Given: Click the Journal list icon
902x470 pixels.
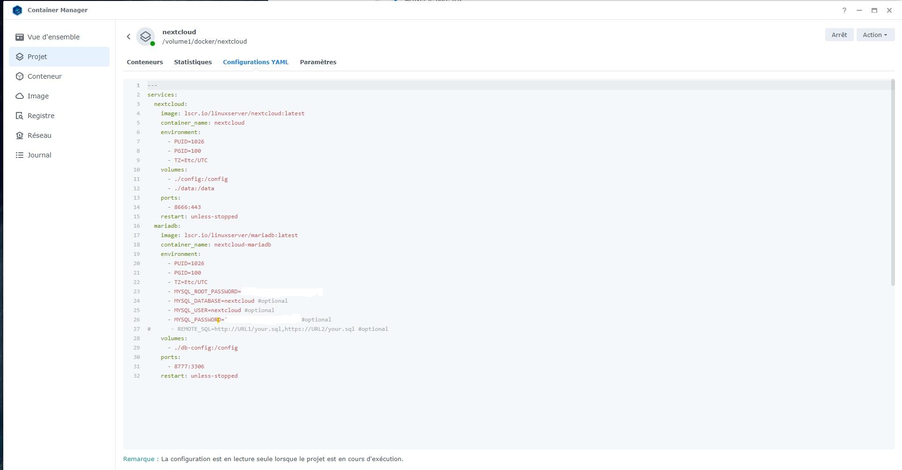Looking at the screenshot, I should pyautogui.click(x=20, y=155).
